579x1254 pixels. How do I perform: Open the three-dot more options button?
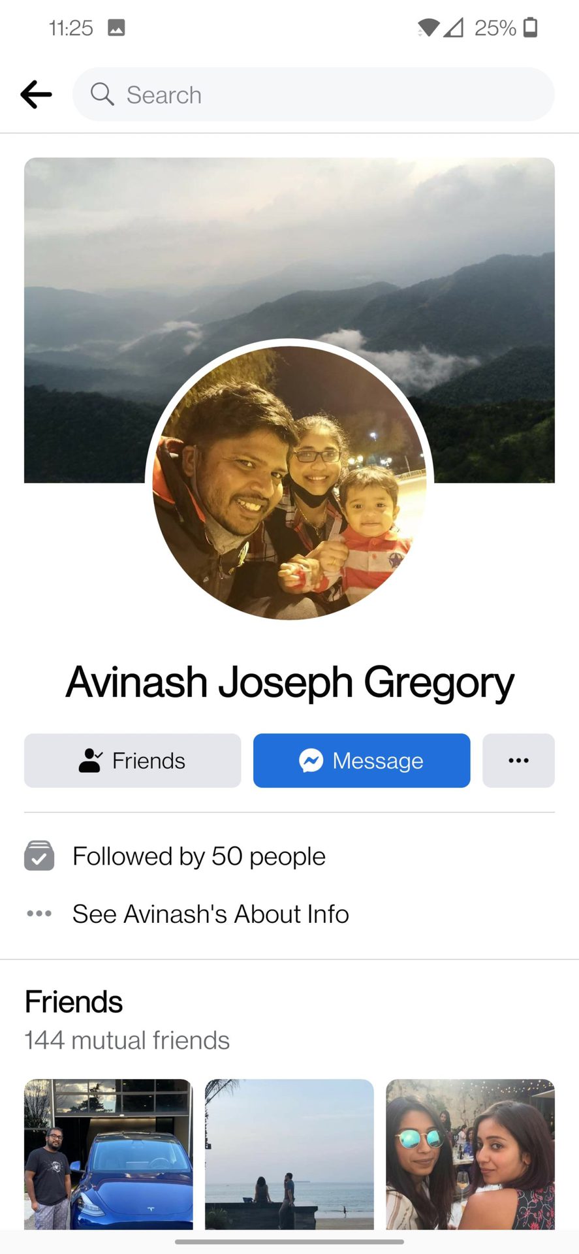coord(518,760)
